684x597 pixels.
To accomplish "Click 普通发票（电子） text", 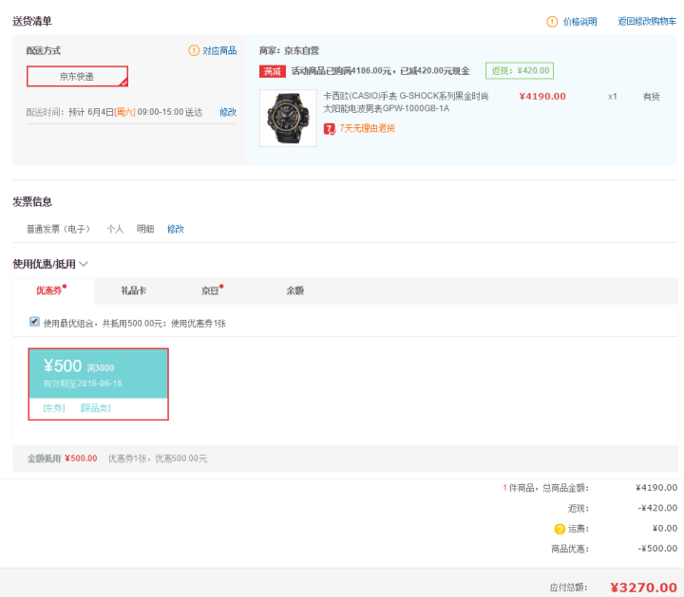I will click(59, 229).
